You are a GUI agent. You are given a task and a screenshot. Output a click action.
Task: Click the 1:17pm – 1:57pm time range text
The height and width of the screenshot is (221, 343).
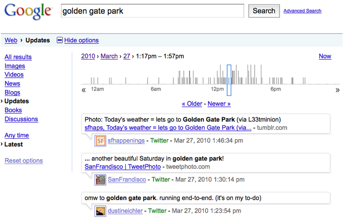(x=160, y=56)
